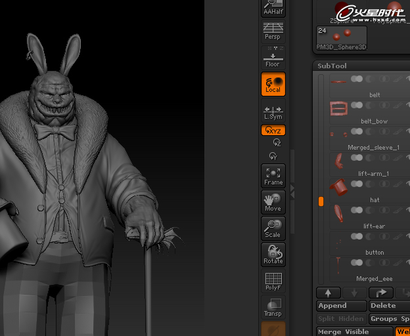Click the Scale view icon
This screenshot has width=410, height=336.
point(273,228)
